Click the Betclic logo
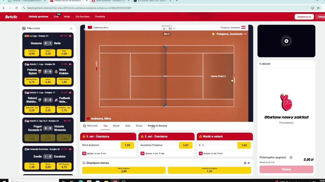 coord(11,17)
